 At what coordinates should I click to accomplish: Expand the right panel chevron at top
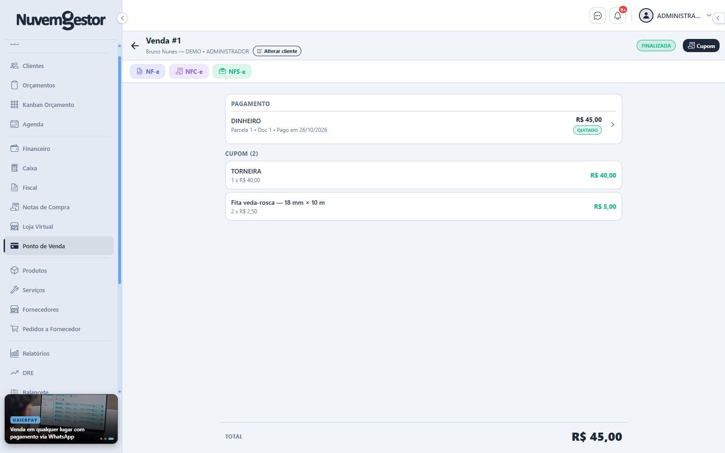719,18
